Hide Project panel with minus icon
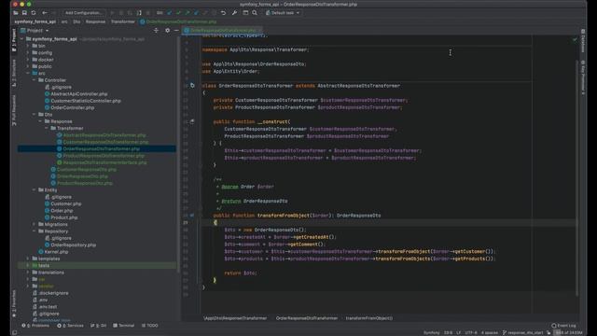The width and height of the screenshot is (597, 336). [176, 31]
